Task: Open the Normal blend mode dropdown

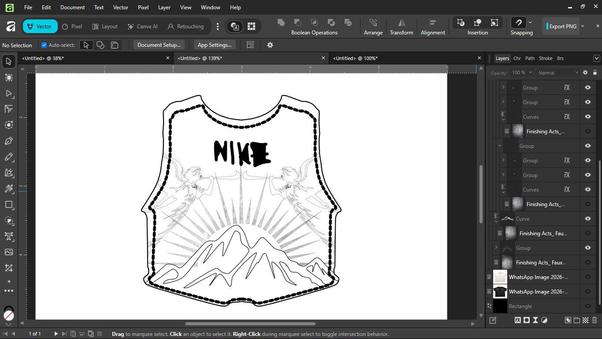Action: point(557,72)
